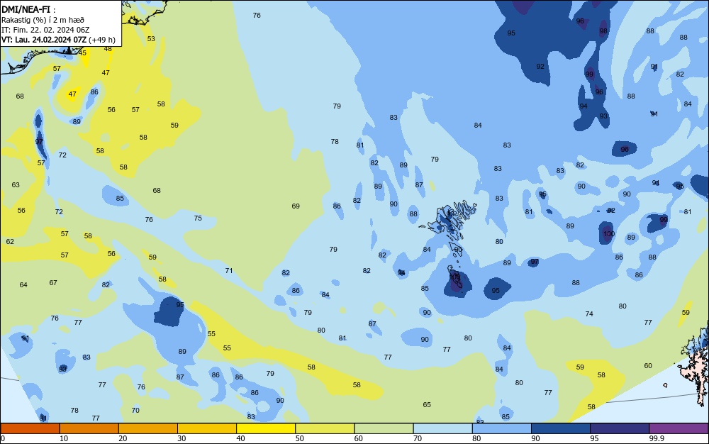709x444 pixels.
Task: Click the 'VT: Lau. 24.02.2024 07Z (+49 h)' line
Action: coord(58,40)
